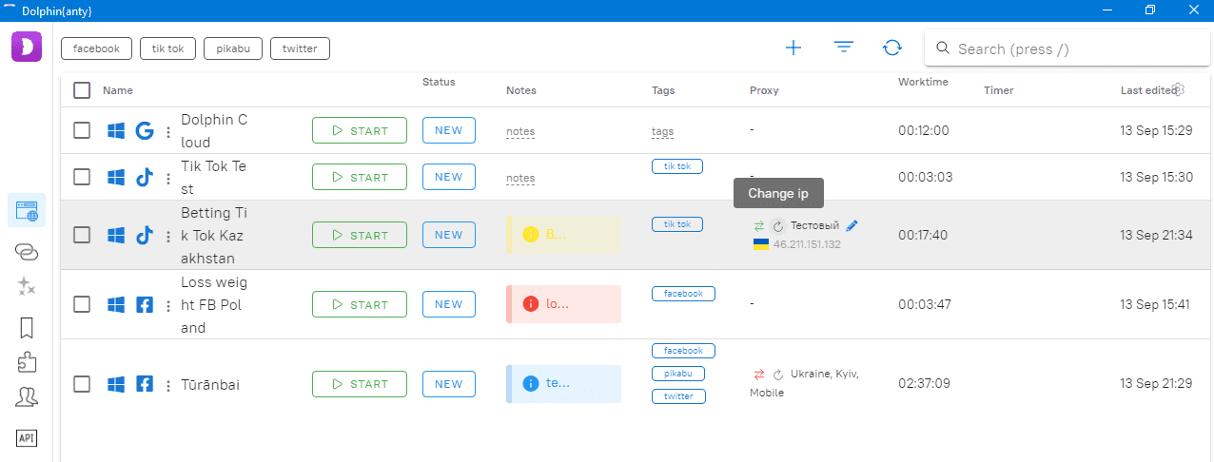This screenshot has height=462, width=1214.
Task: Open the three-dot menu for Tik Tok Test
Action: coord(168,178)
